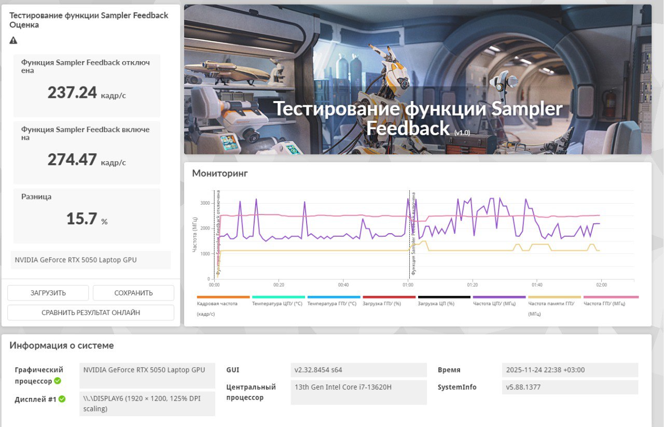Click the (v1.0) version label in the banner

[x=462, y=133]
